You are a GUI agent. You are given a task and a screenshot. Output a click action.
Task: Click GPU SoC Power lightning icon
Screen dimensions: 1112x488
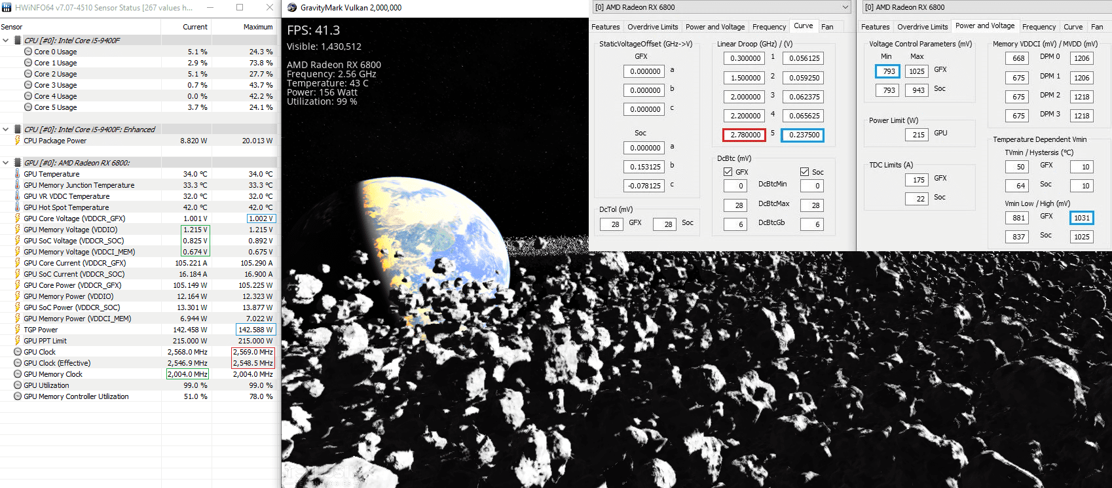point(18,307)
